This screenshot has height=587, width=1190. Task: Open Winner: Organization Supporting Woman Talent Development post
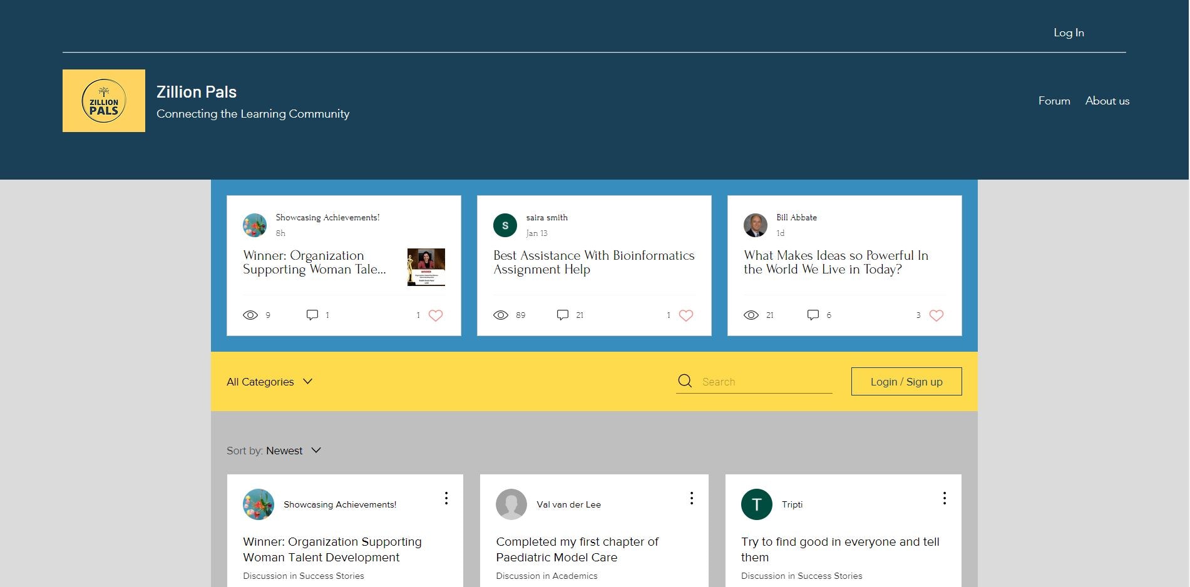(332, 549)
